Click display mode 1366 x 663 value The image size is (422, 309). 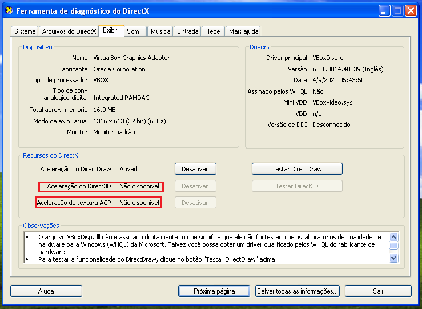point(130,121)
